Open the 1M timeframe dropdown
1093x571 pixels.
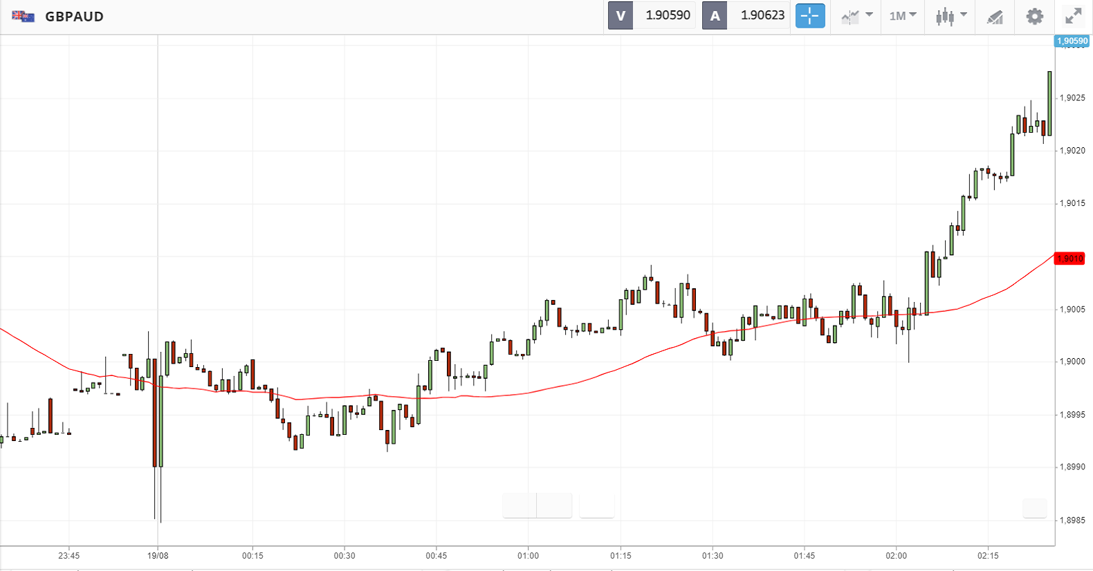click(x=903, y=16)
